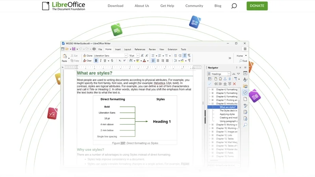The width and height of the screenshot is (315, 177).
Task: Click the DONATE button
Action: tap(257, 6)
